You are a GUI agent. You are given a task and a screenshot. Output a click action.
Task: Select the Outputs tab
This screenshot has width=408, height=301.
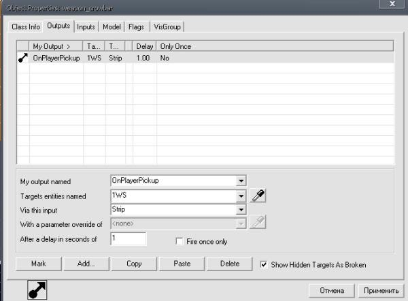click(58, 26)
